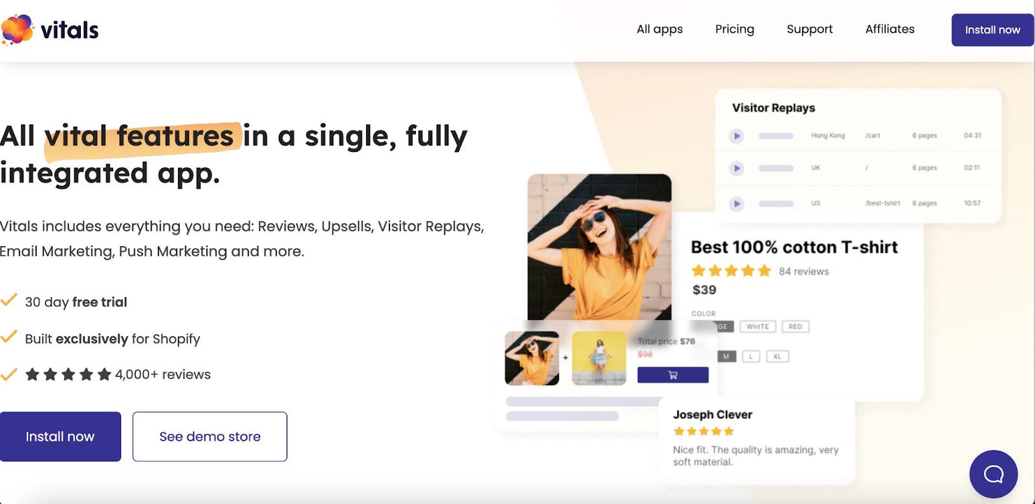Play the UK visitor replay
The width and height of the screenshot is (1035, 504).
(736, 169)
